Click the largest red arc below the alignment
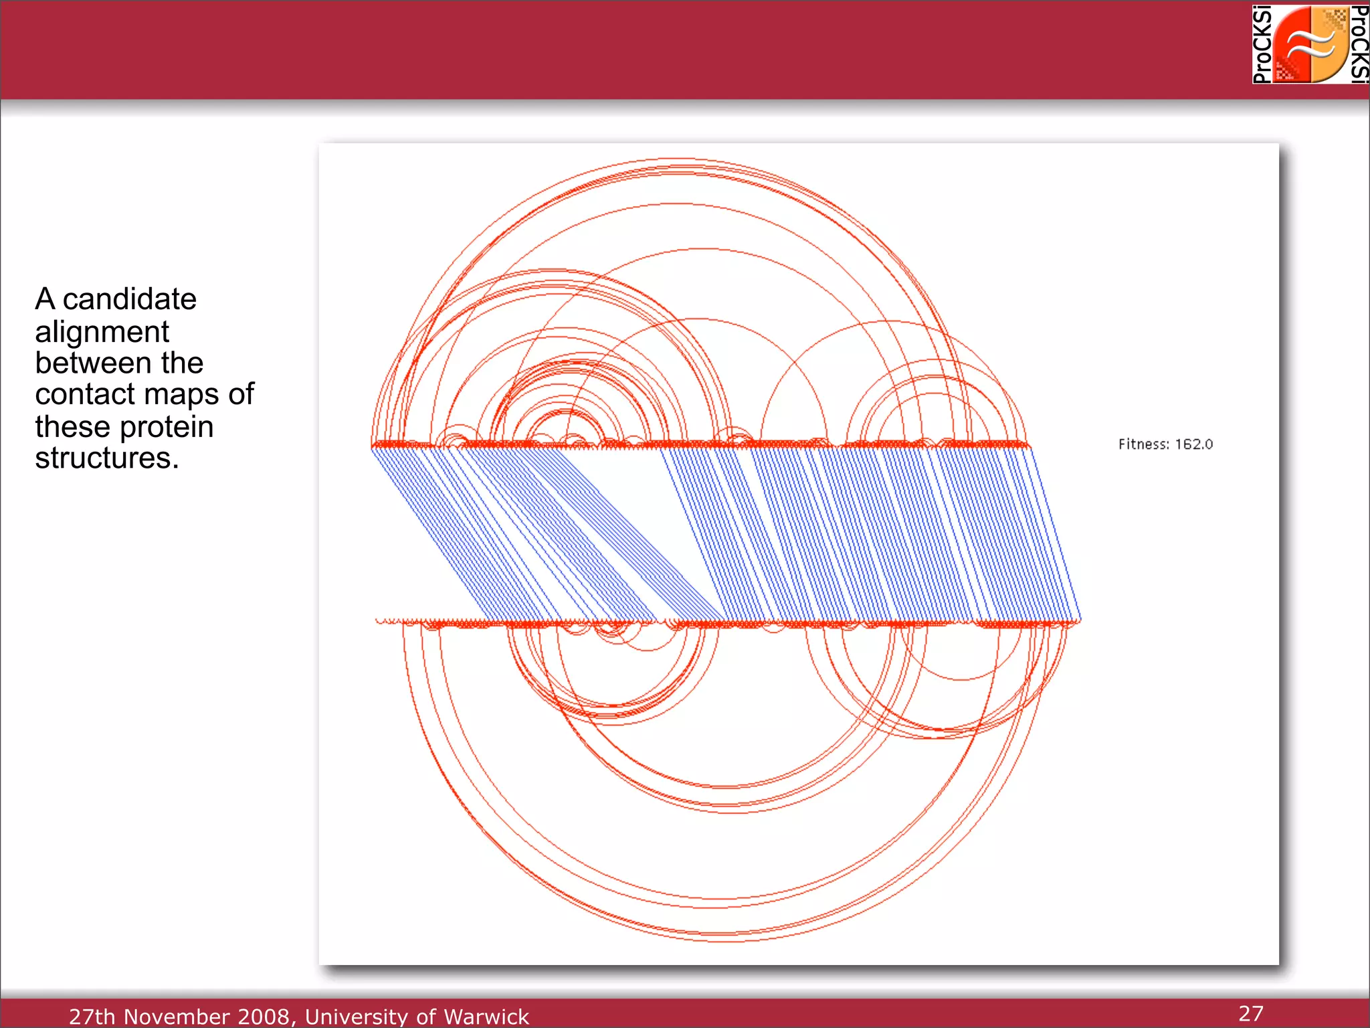This screenshot has width=1370, height=1028. (x=726, y=941)
